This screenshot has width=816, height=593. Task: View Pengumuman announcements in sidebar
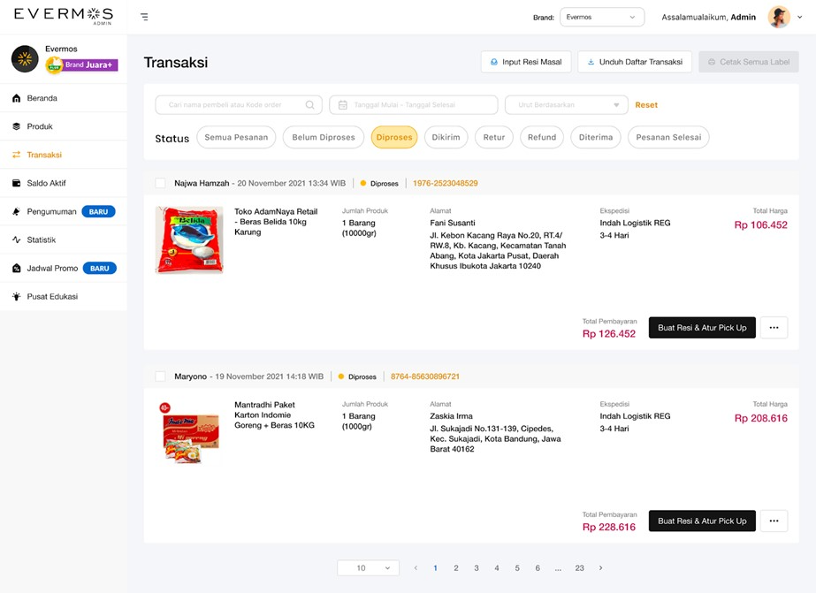53,211
